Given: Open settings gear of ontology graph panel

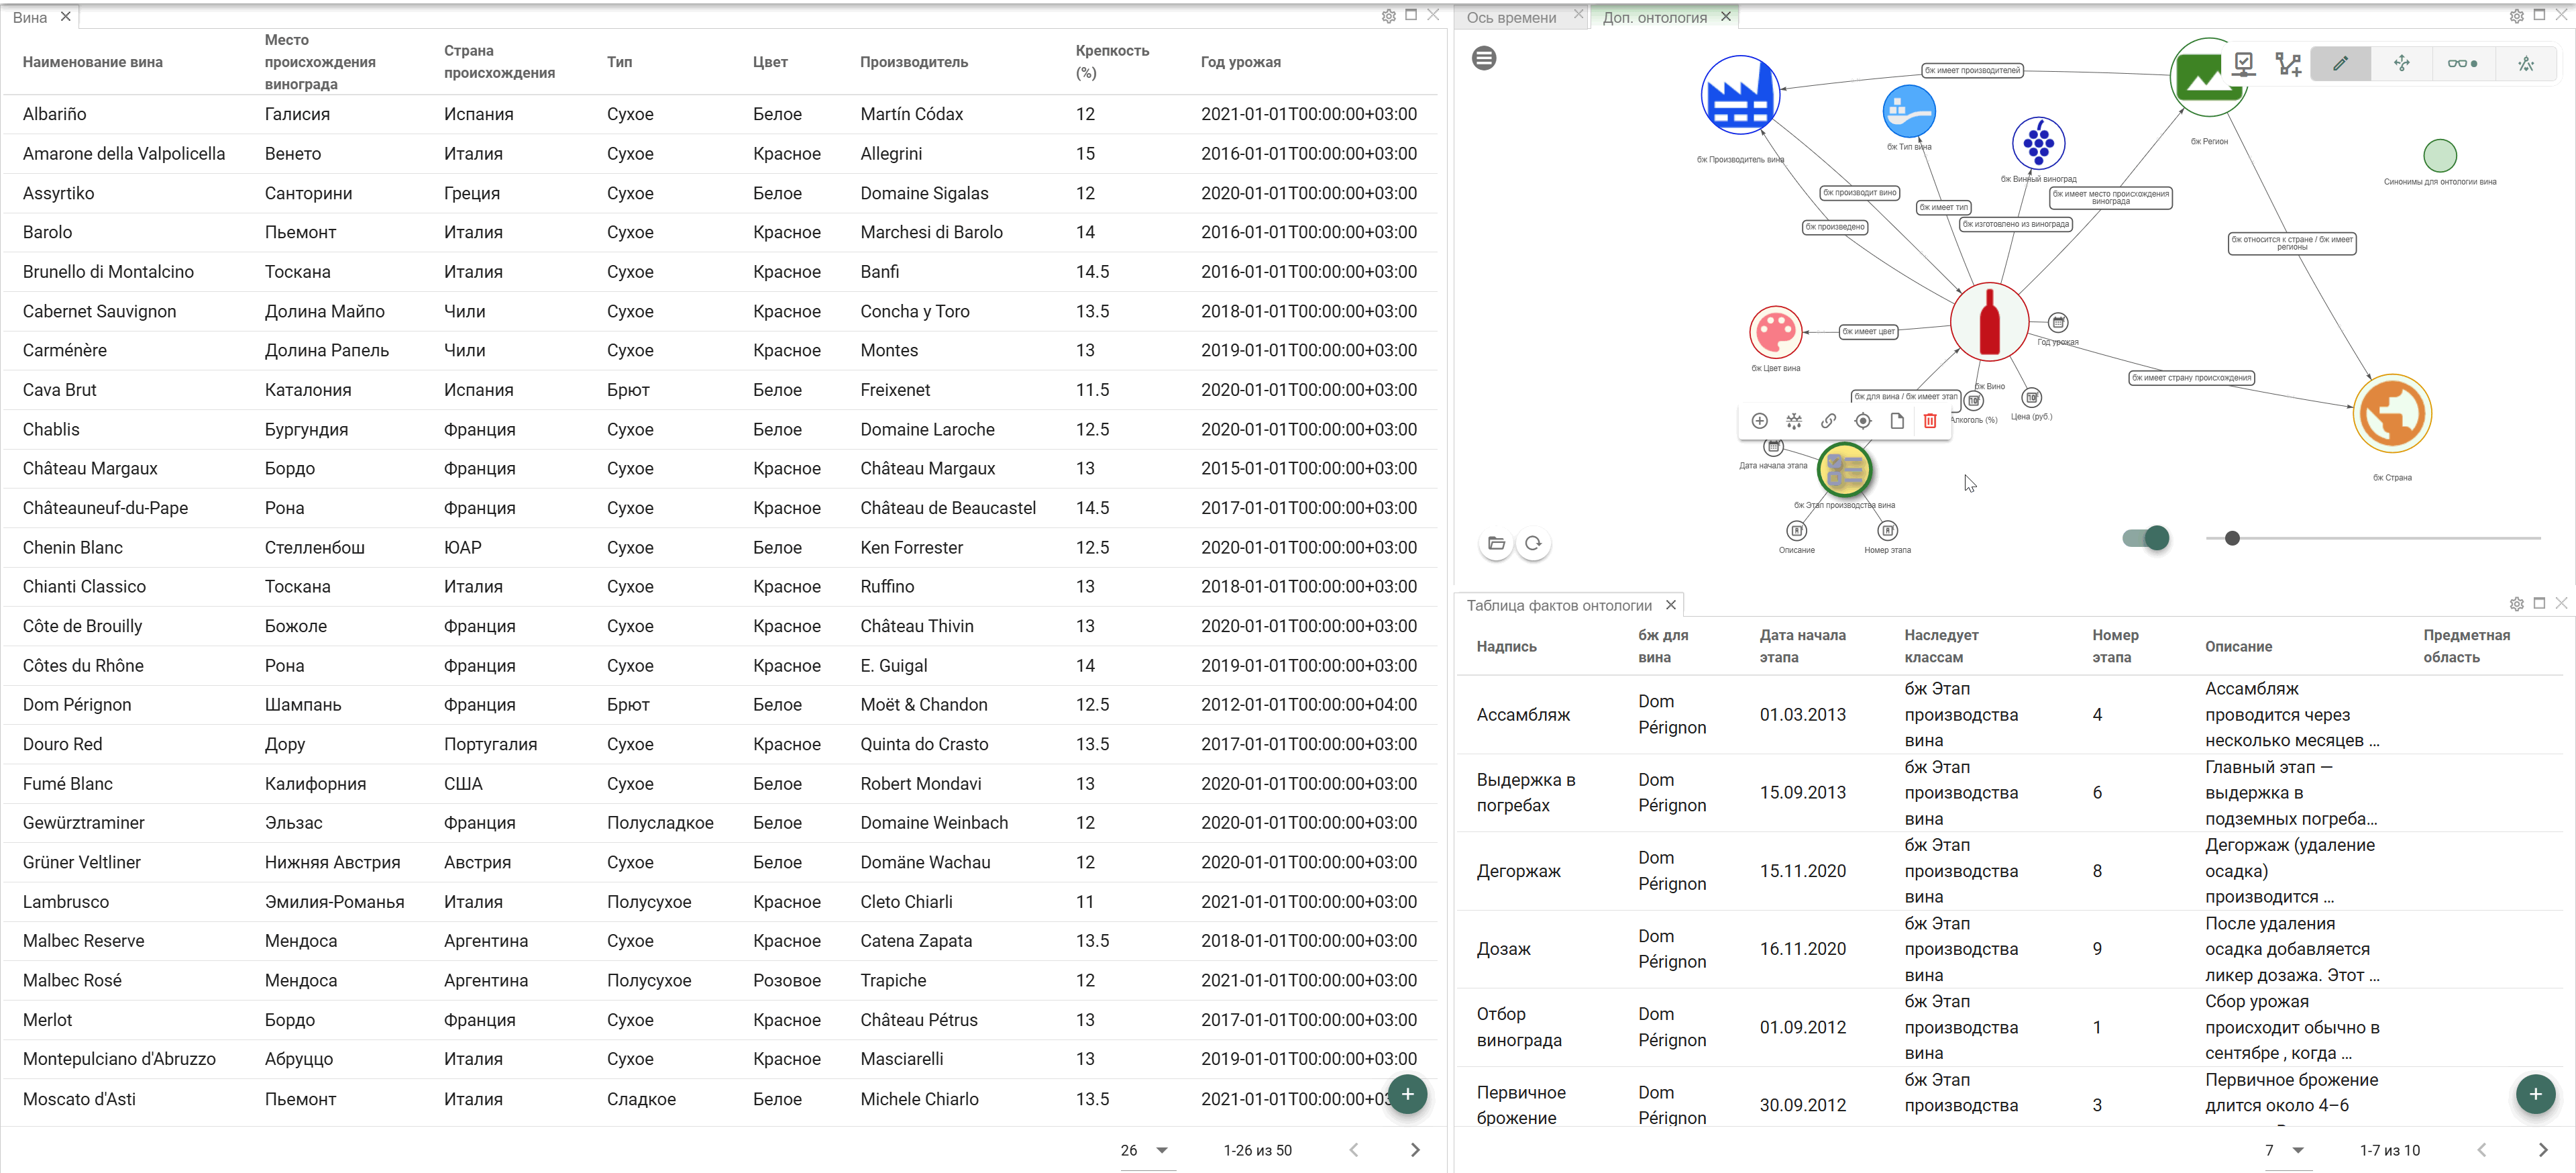Looking at the screenshot, I should pos(2516,16).
